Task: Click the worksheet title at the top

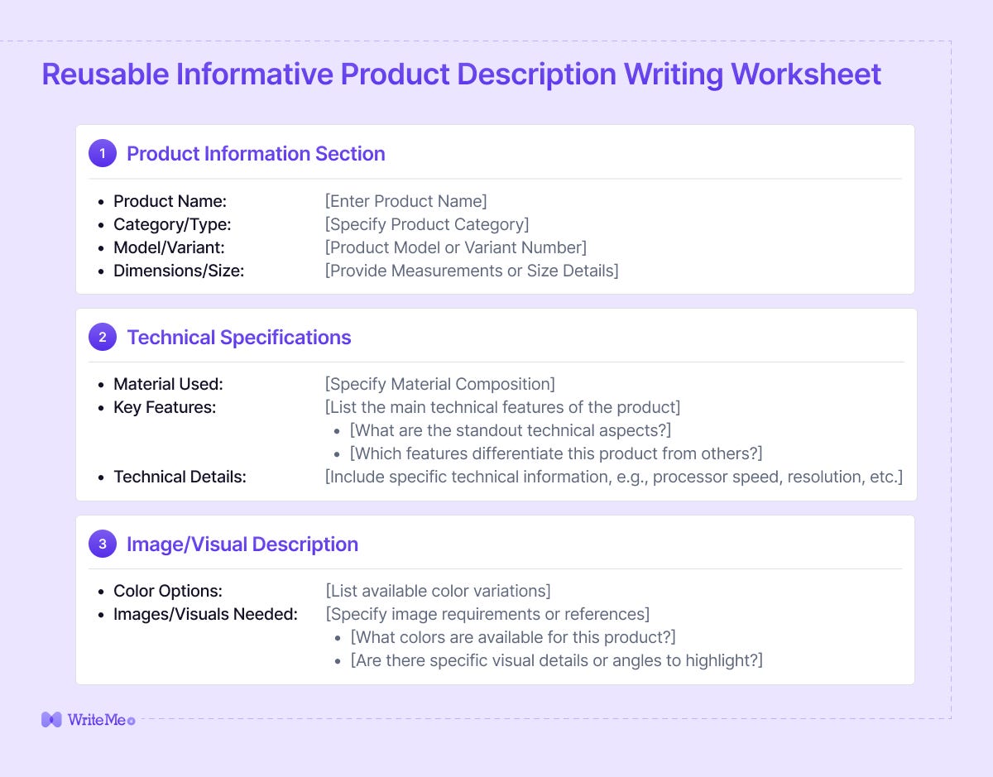Action: coord(461,74)
